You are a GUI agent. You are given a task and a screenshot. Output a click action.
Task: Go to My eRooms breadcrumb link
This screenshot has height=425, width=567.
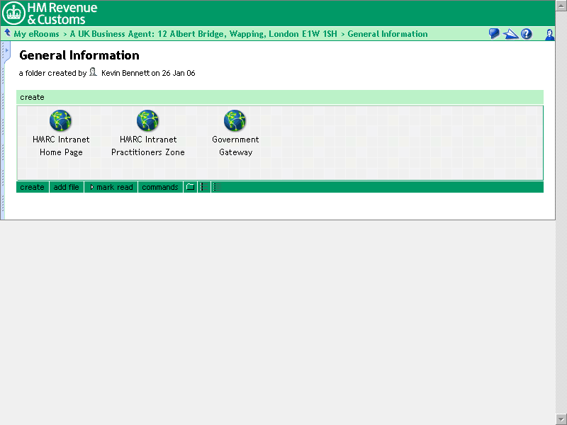36,34
